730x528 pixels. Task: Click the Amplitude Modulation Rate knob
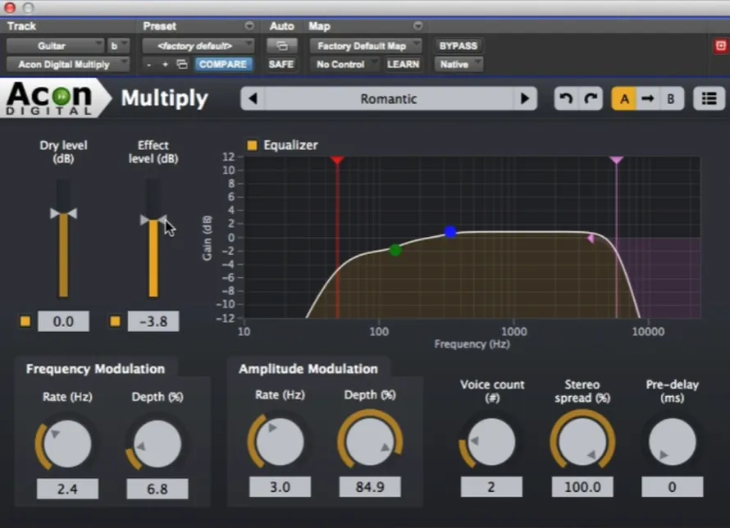tap(280, 442)
